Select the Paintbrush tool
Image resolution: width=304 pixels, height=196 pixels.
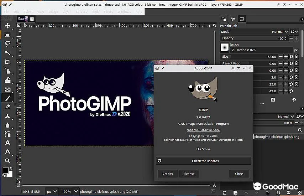(x=7, y=98)
